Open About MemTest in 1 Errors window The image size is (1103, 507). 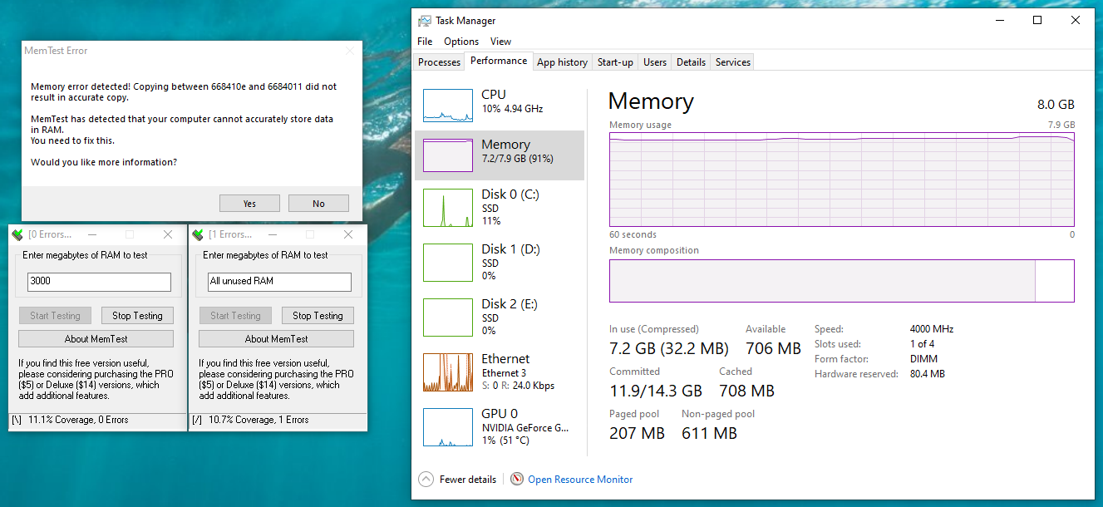pos(276,339)
